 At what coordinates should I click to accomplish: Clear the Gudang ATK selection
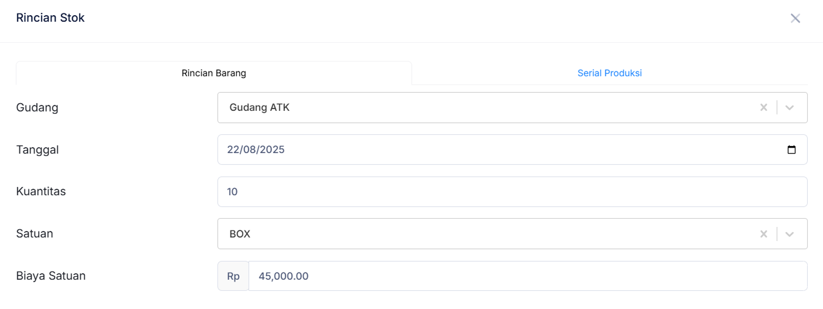[x=763, y=107]
